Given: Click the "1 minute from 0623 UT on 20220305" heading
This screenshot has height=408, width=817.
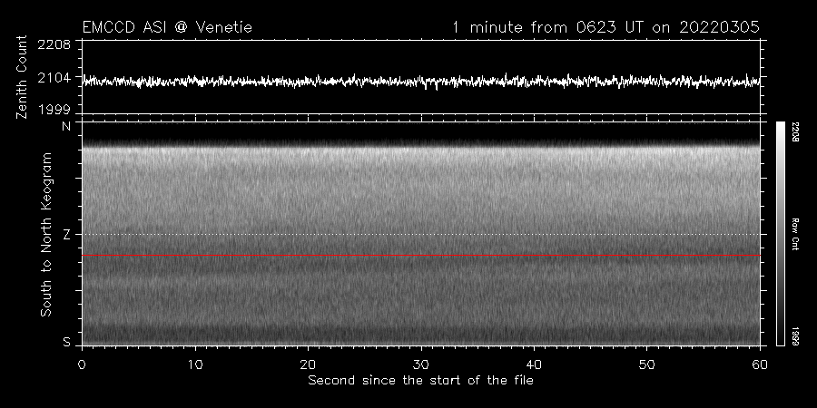Looking at the screenshot, I should 606,27.
